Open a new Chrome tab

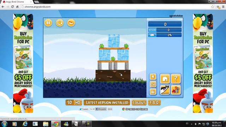click(36, 2)
